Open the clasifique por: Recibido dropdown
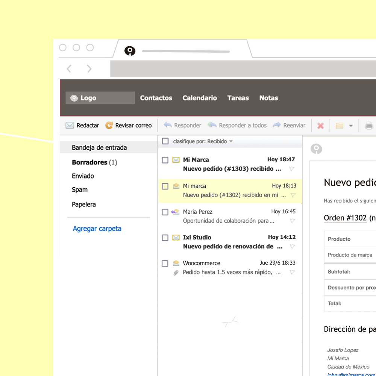Screen dimensions: 376x376 pyautogui.click(x=203, y=141)
